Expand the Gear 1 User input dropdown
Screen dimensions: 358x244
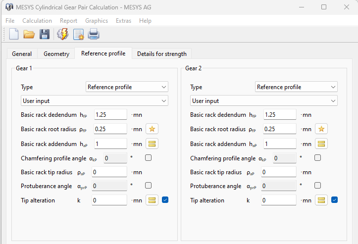(94, 101)
